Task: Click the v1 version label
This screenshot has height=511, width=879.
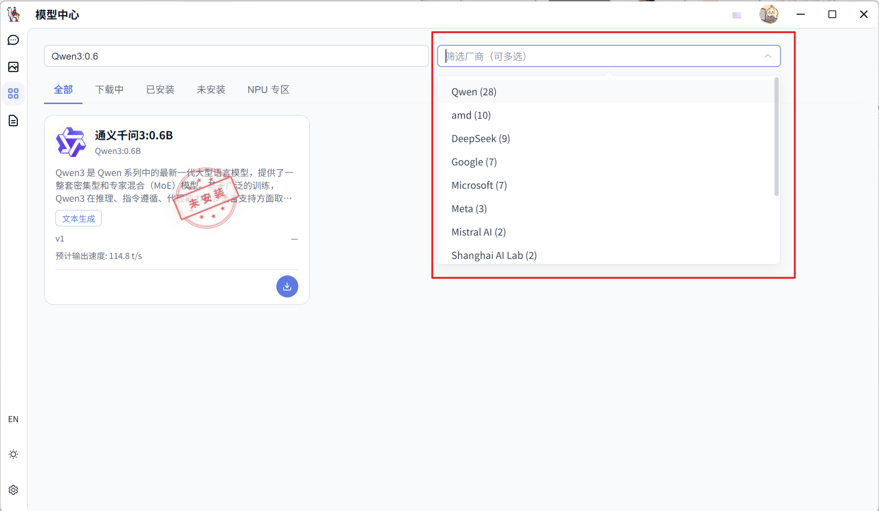Action: pyautogui.click(x=60, y=239)
